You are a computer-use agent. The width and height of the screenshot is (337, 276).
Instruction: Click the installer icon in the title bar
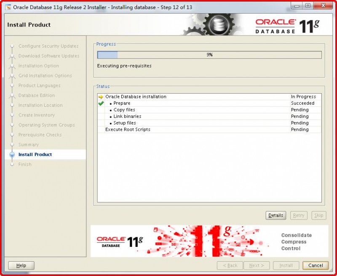point(7,6)
